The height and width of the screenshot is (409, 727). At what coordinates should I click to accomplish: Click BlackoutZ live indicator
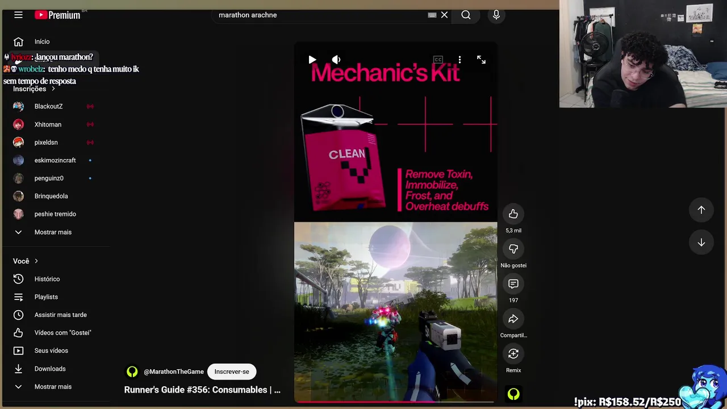(90, 106)
